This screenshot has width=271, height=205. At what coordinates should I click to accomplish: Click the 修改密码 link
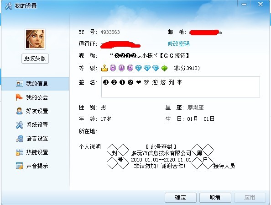point(178,43)
